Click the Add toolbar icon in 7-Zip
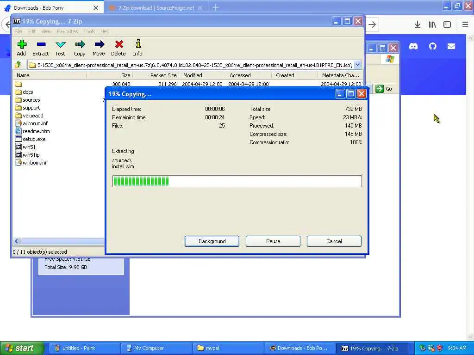The image size is (474, 355). (x=21, y=48)
